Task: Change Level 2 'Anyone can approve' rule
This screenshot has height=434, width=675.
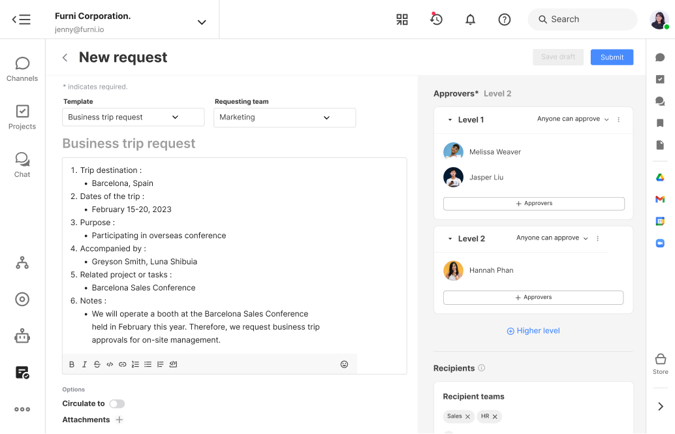Action: 552,238
